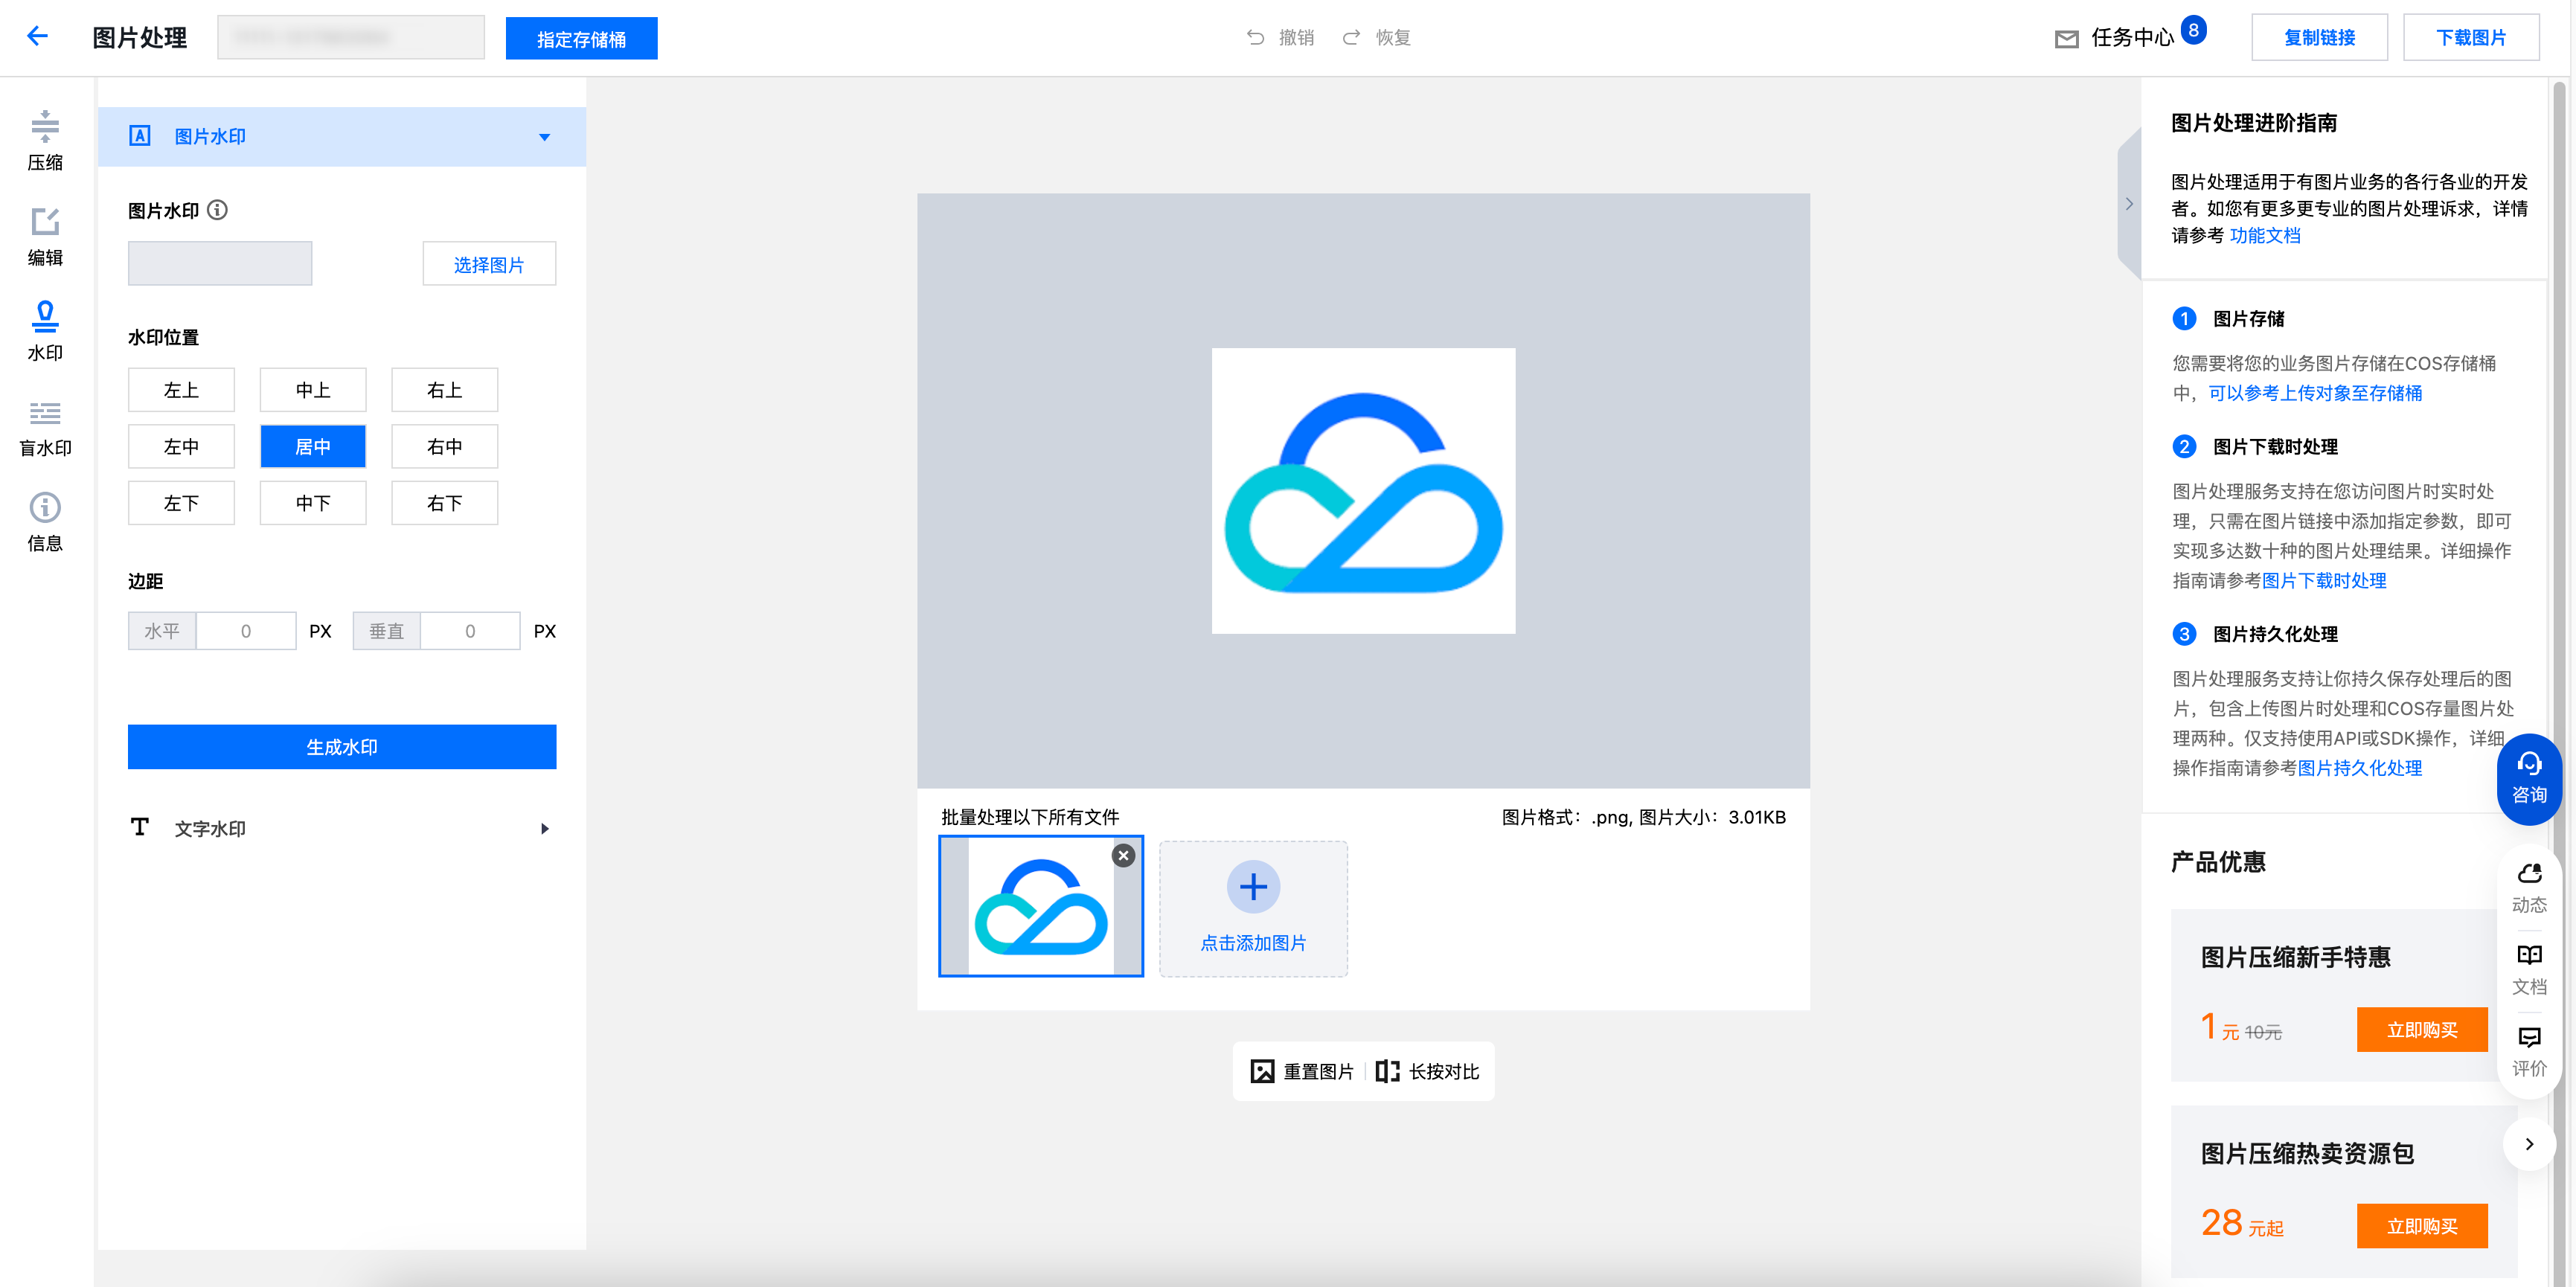Image resolution: width=2576 pixels, height=1287 pixels.
Task: Click 立即购买 for 图片压缩热卖资源包
Action: pyautogui.click(x=2422, y=1226)
